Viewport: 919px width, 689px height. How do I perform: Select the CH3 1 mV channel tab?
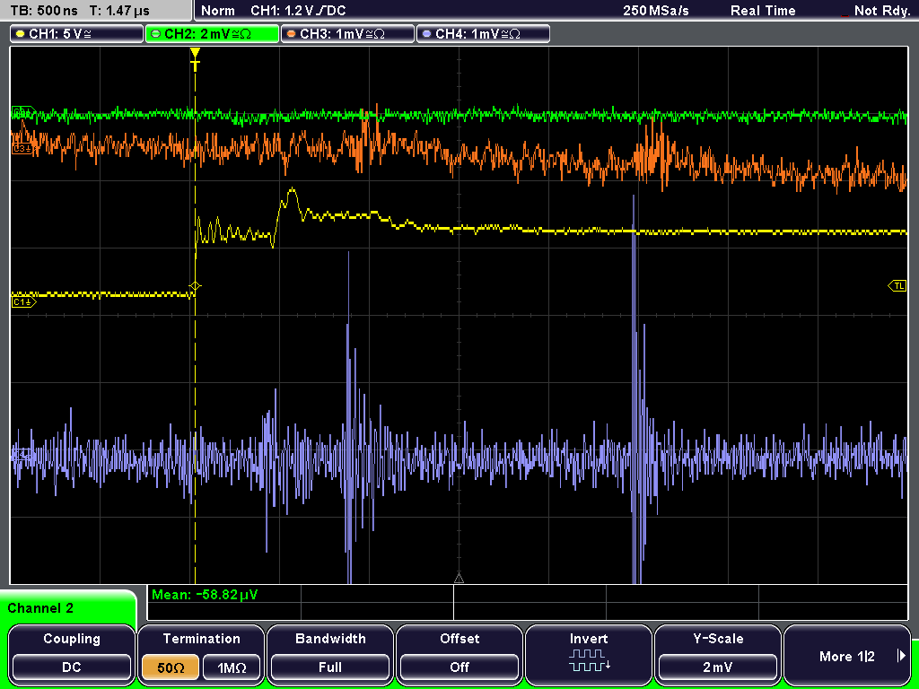point(347,34)
